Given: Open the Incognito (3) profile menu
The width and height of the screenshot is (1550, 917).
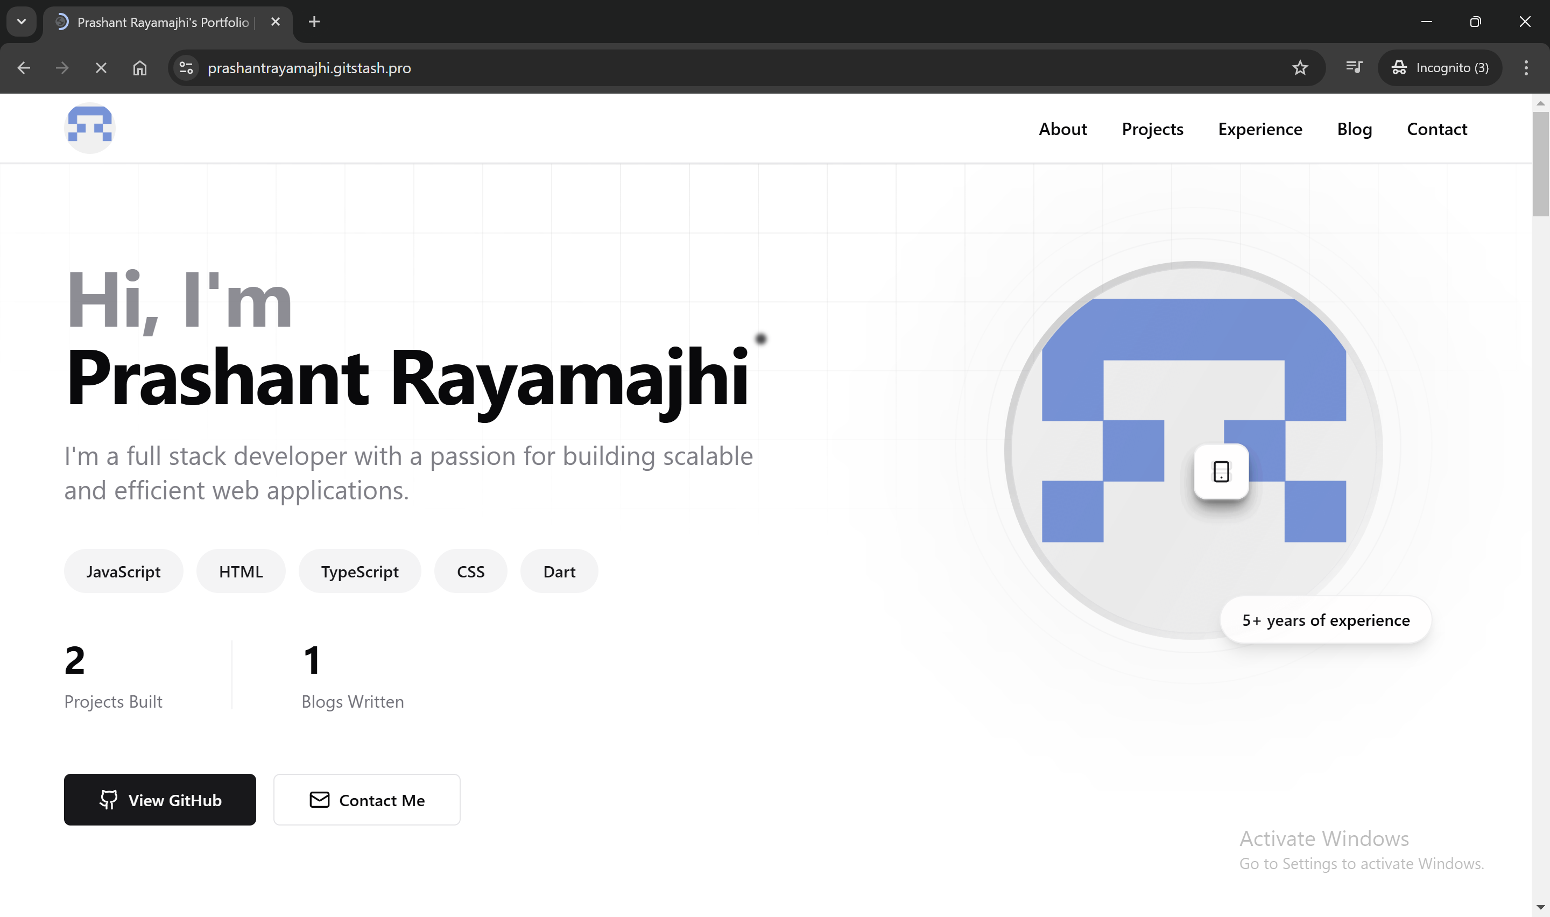Looking at the screenshot, I should [1440, 68].
